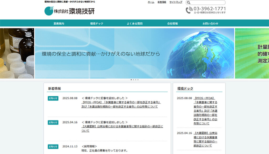Open the 会社情報 menu item

[172, 23]
